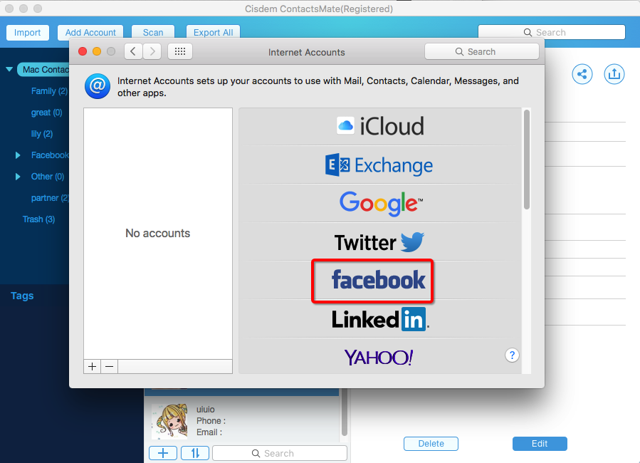Select the great (0) group
The image size is (640, 463).
point(46,113)
